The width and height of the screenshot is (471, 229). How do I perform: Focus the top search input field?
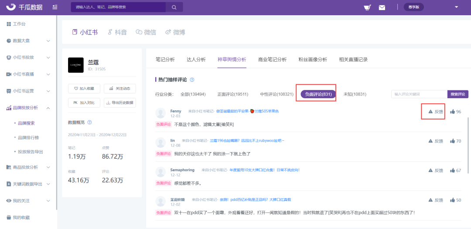click(118, 7)
